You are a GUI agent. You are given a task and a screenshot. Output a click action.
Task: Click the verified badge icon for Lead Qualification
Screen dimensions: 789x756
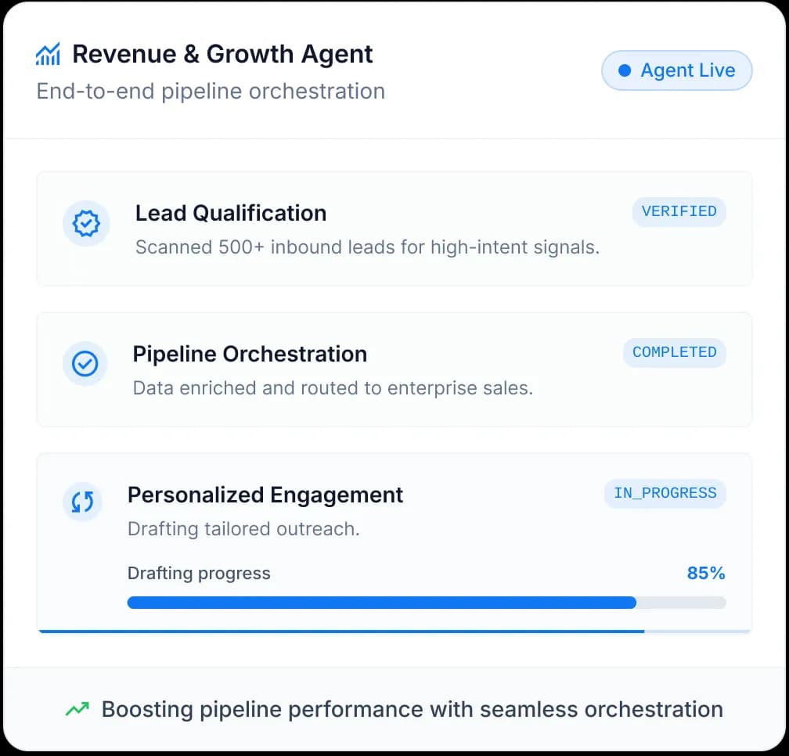86,224
